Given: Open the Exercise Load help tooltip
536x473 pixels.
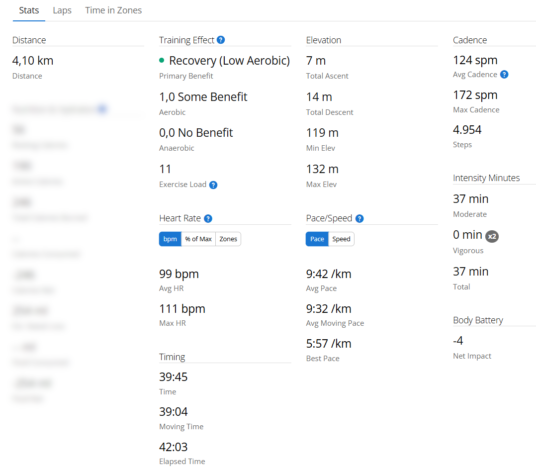Looking at the screenshot, I should point(213,185).
